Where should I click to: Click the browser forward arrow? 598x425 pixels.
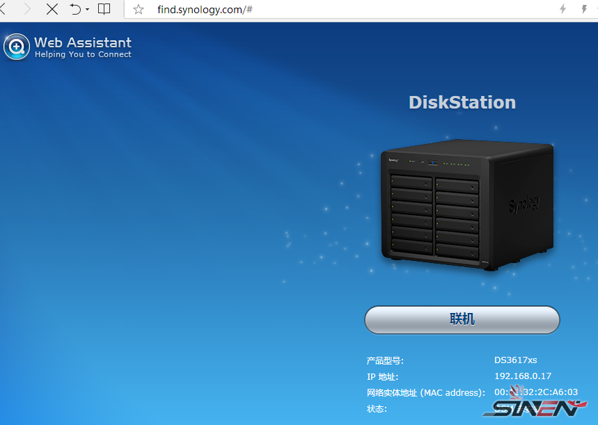(x=27, y=9)
